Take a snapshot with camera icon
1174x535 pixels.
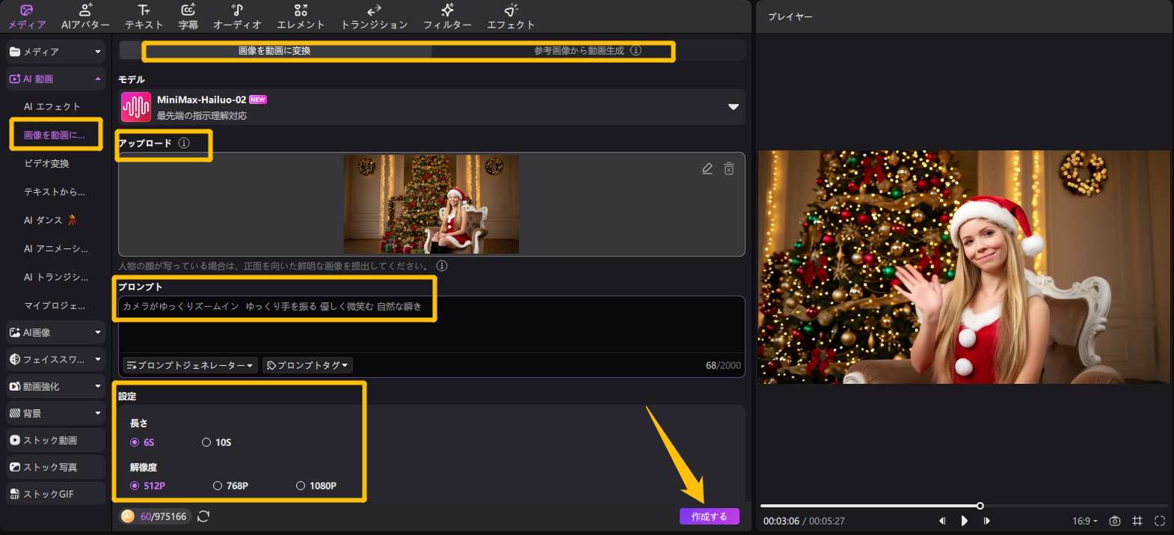click(1115, 521)
